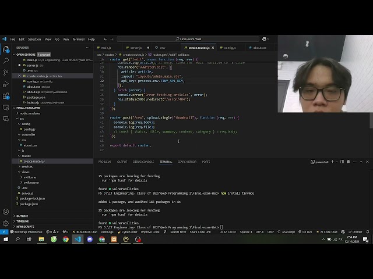
Task: Expand the node_modules folder
Action: [30, 113]
